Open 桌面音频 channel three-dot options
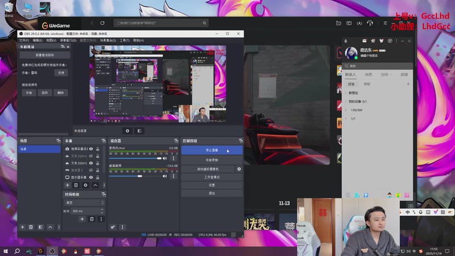Image resolution: width=455 pixels, height=256 pixels. pos(173,176)
